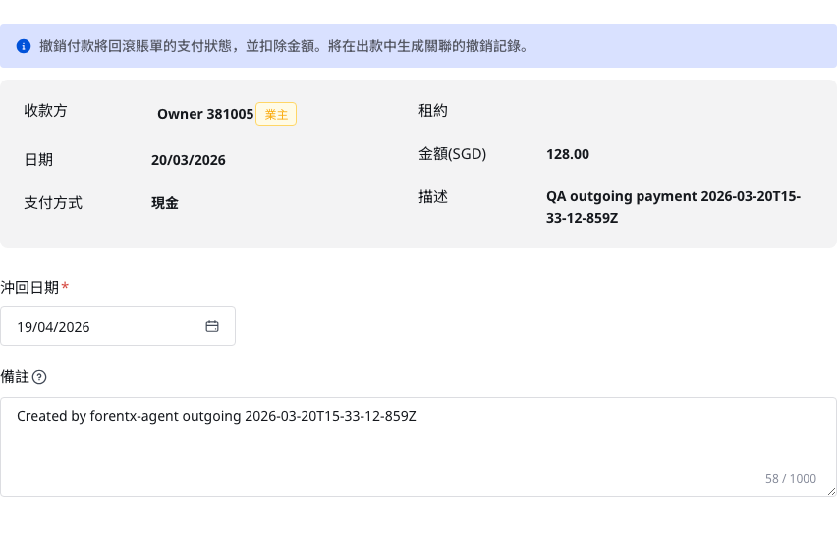Click the 撤銷付款 info banner message
This screenshot has width=837, height=540.
click(x=284, y=46)
